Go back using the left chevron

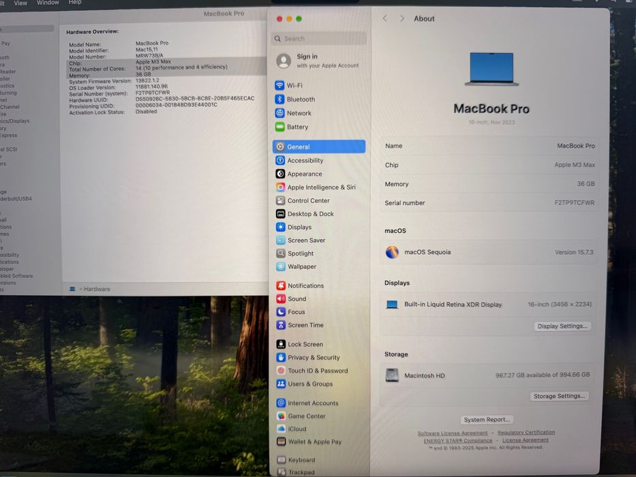click(x=384, y=18)
